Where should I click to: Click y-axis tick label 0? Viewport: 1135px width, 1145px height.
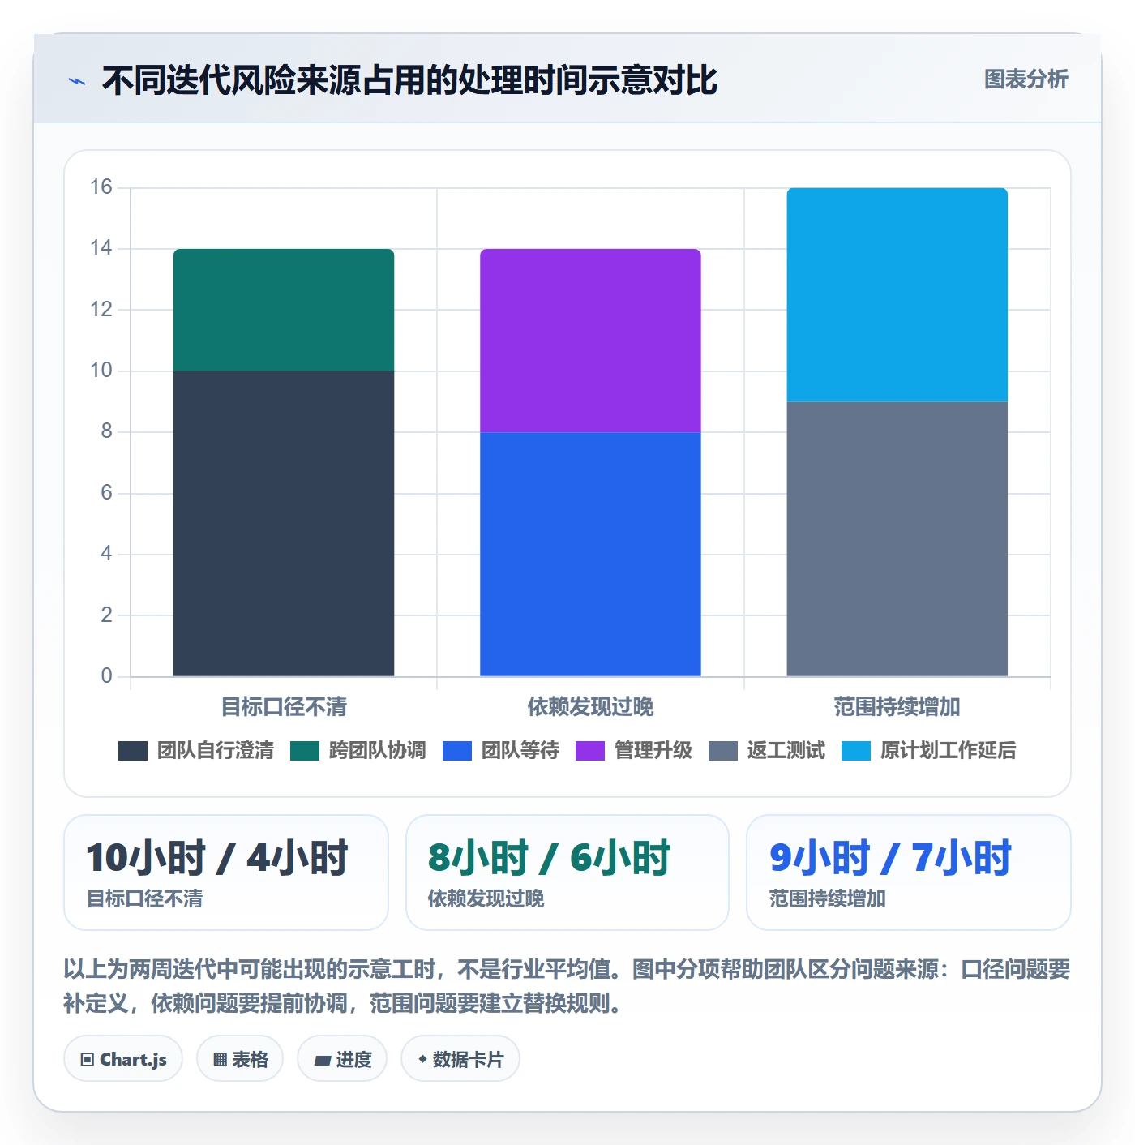[x=106, y=676]
